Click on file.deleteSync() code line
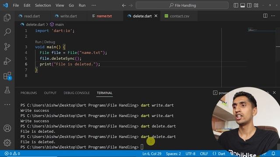The image size is (280, 157). [60, 58]
